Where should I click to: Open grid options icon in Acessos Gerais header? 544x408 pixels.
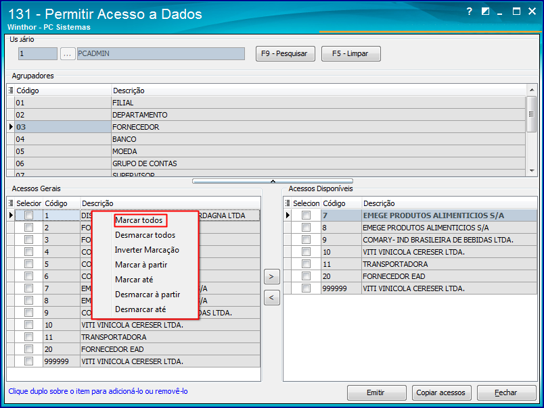(11, 203)
